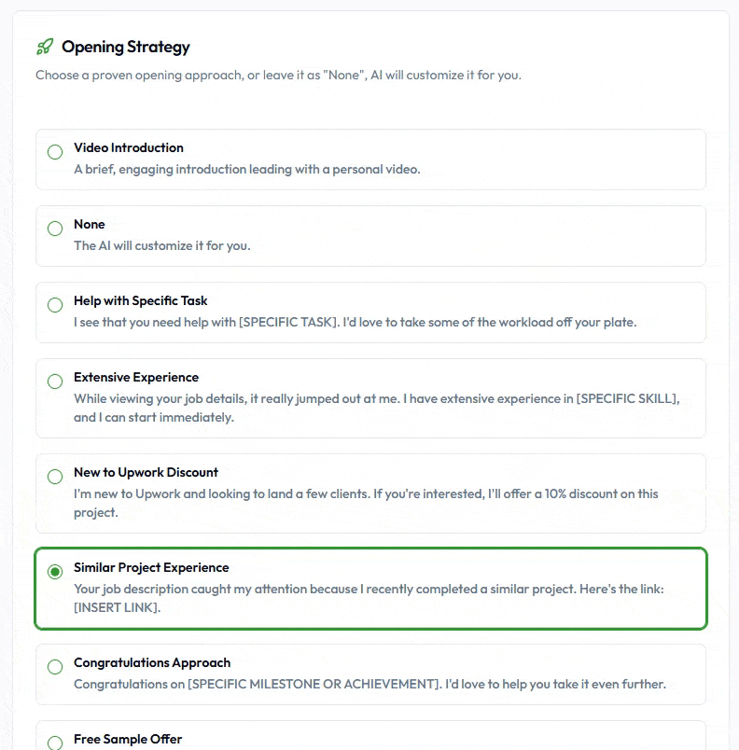This screenshot has height=750, width=739.
Task: Click the "Opening Strategy" section heading
Action: [x=125, y=47]
